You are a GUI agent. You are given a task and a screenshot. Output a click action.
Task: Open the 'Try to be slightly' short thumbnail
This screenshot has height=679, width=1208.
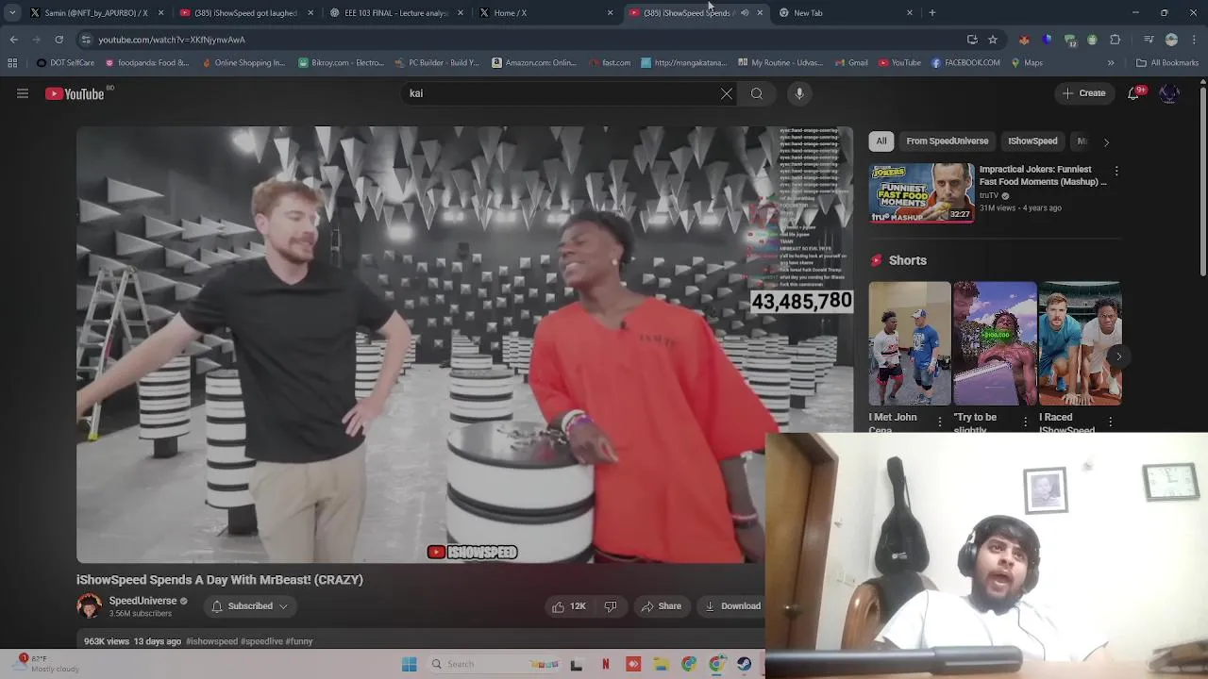(995, 343)
